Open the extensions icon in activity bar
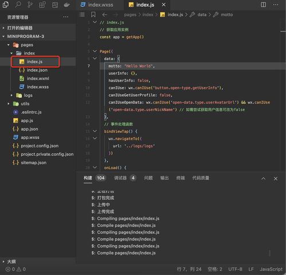Screen dimensions: 286x275 click(x=42, y=5)
